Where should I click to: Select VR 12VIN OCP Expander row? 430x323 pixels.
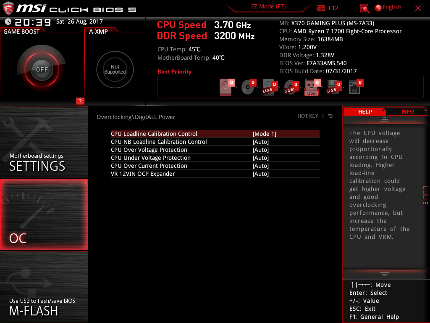pos(215,174)
